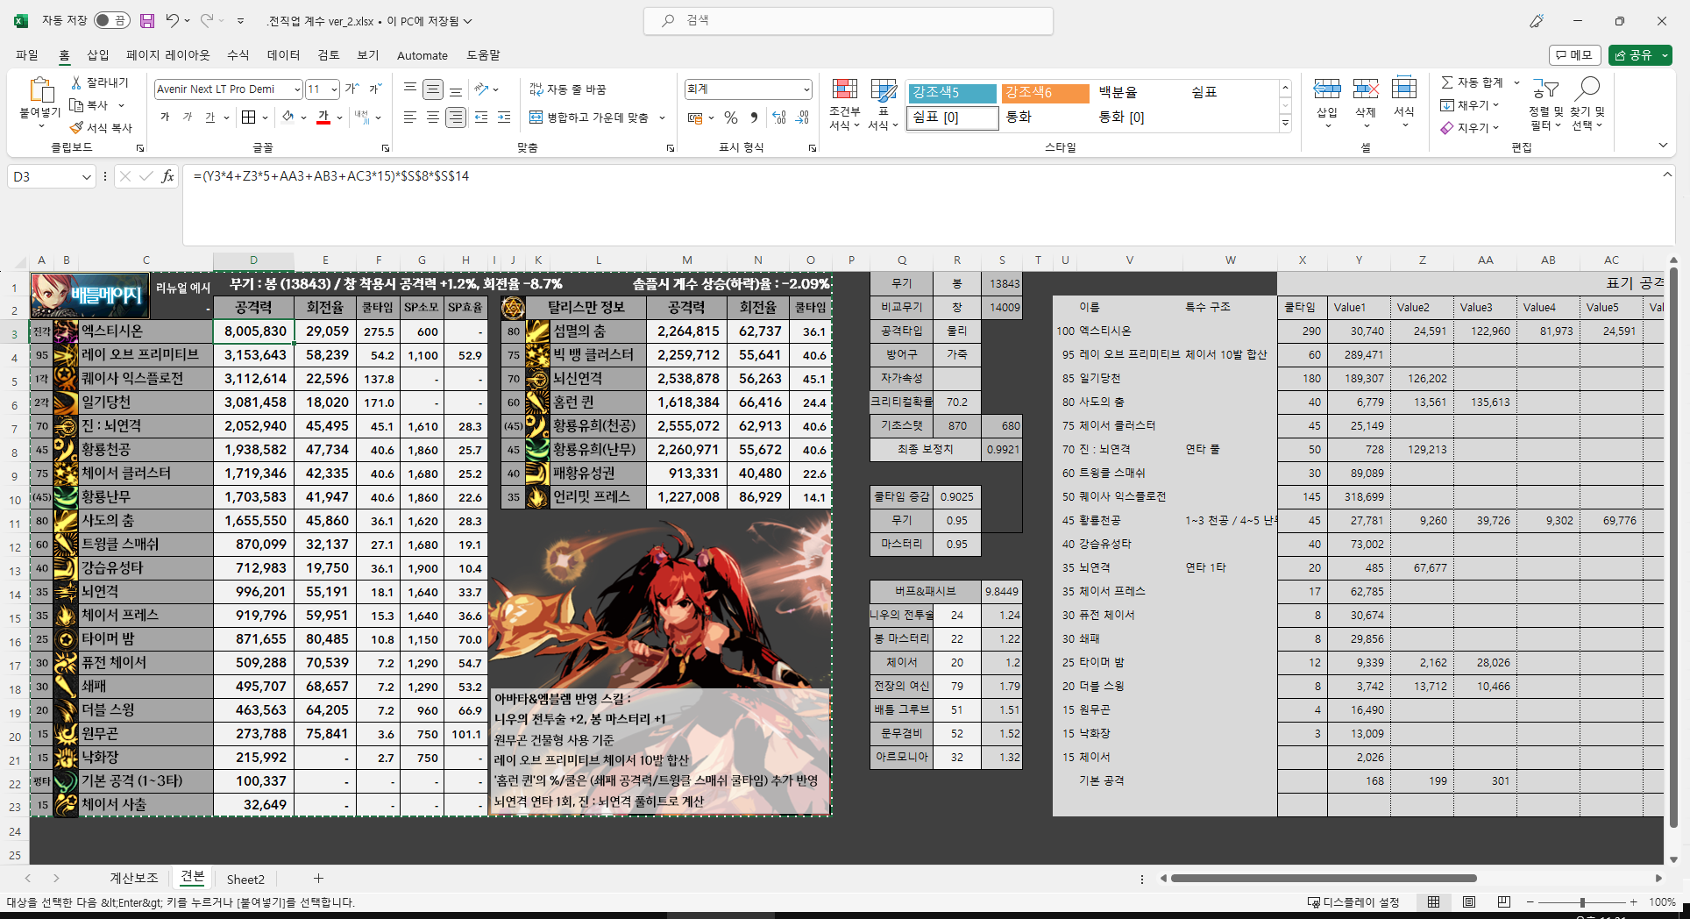Switch to Page Layout view button
The image size is (1690, 919).
pos(1469,901)
